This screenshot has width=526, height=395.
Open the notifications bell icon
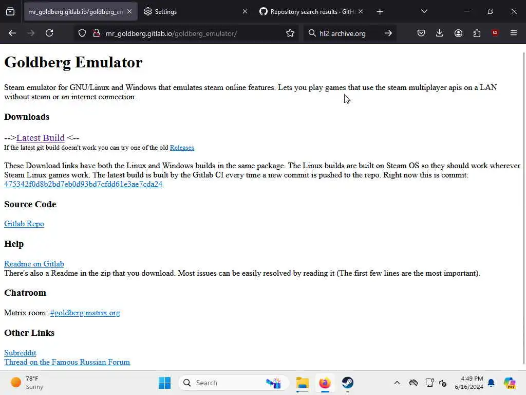point(491,383)
